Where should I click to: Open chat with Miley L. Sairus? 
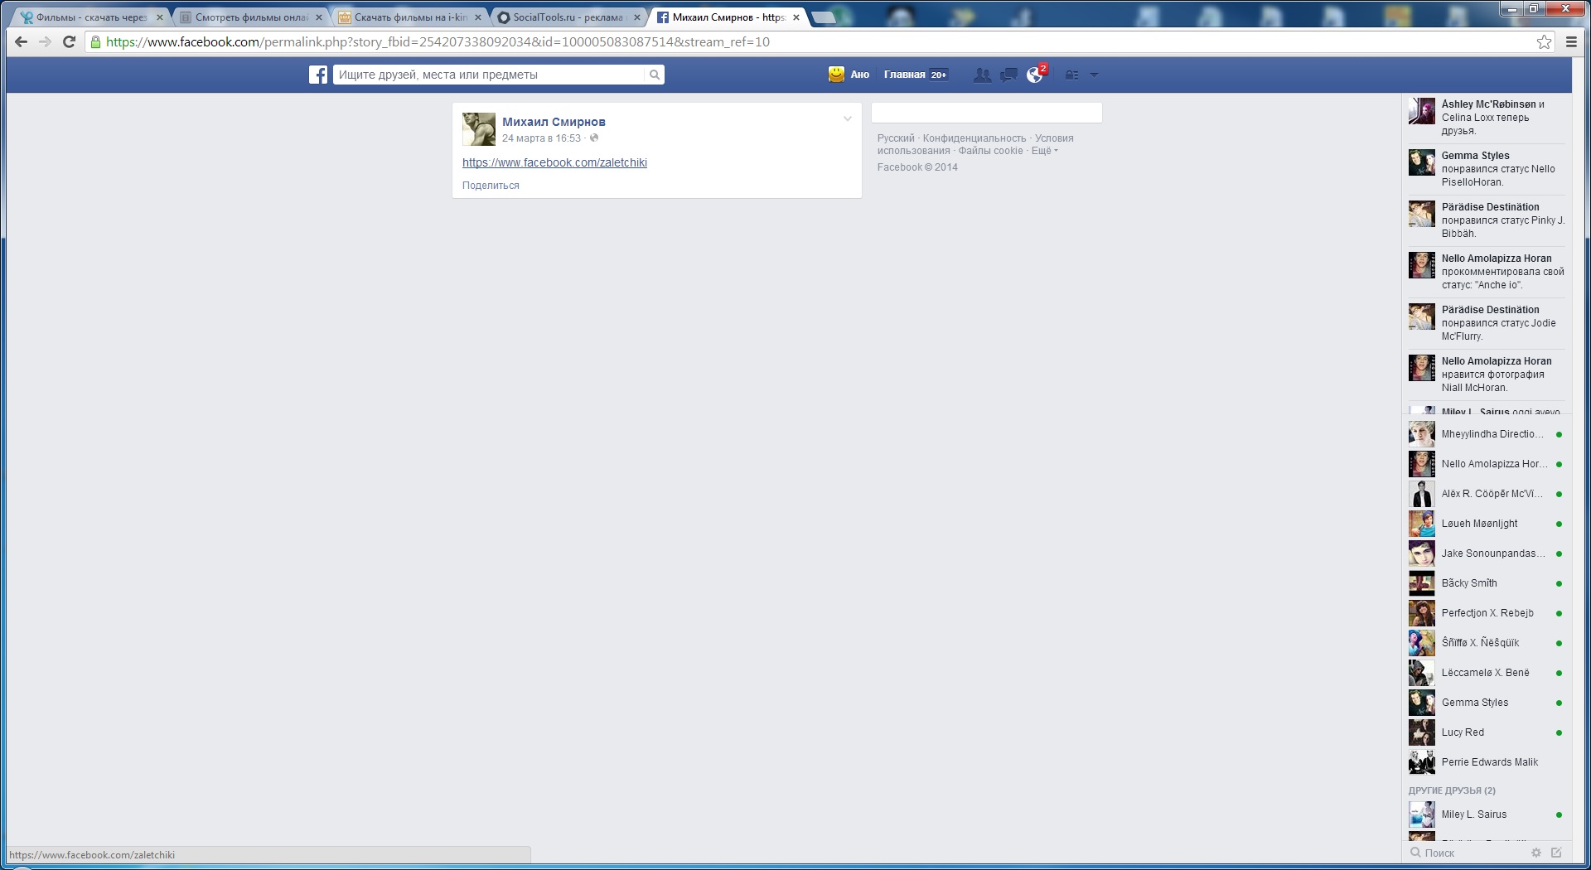click(1487, 814)
